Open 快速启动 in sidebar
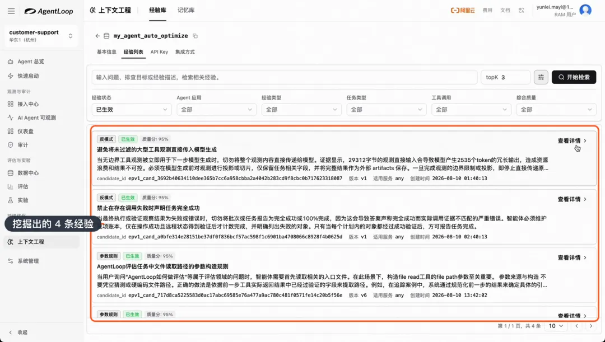605x342 pixels. point(28,76)
